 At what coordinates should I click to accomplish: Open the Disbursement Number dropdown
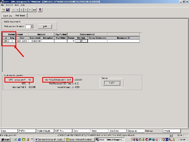pos(32,27)
